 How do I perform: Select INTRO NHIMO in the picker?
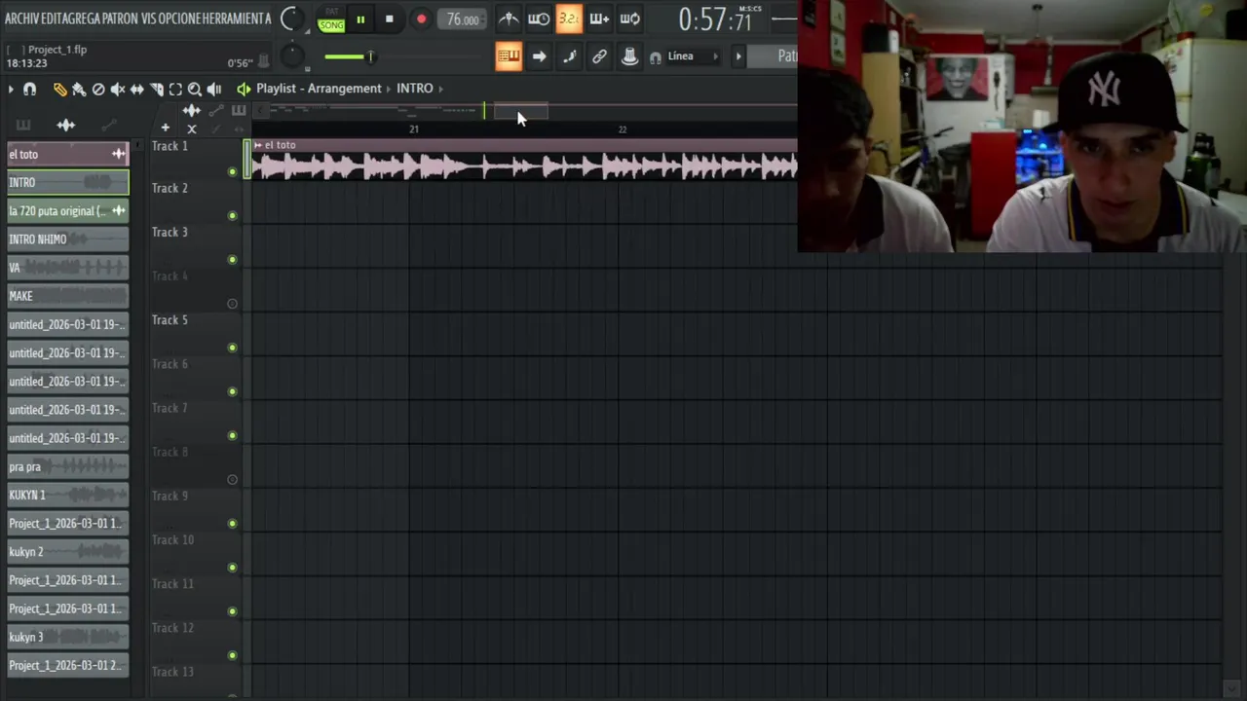pos(67,239)
